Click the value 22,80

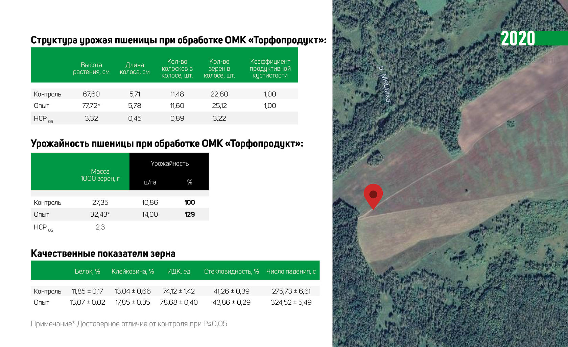point(219,94)
